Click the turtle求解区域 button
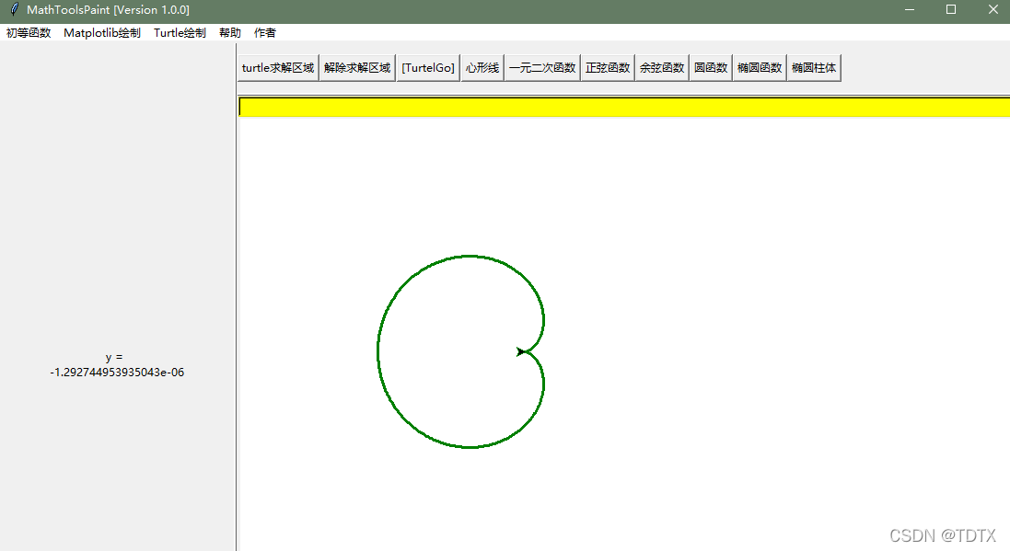Viewport: 1010px width, 551px height. (278, 67)
